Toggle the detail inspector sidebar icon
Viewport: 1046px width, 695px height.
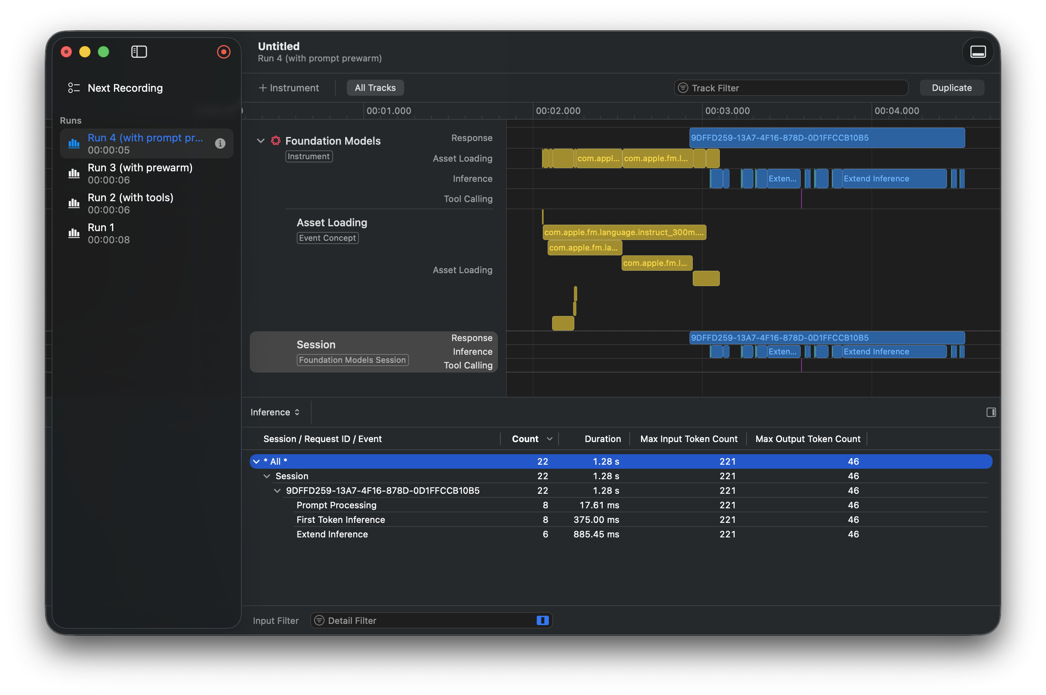[991, 412]
